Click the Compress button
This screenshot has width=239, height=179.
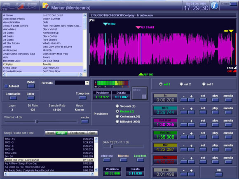click(x=83, y=98)
